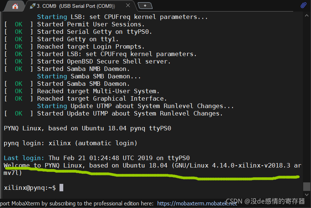
Task: Open the mobaxterm.mobatek.net link
Action: click(197, 204)
